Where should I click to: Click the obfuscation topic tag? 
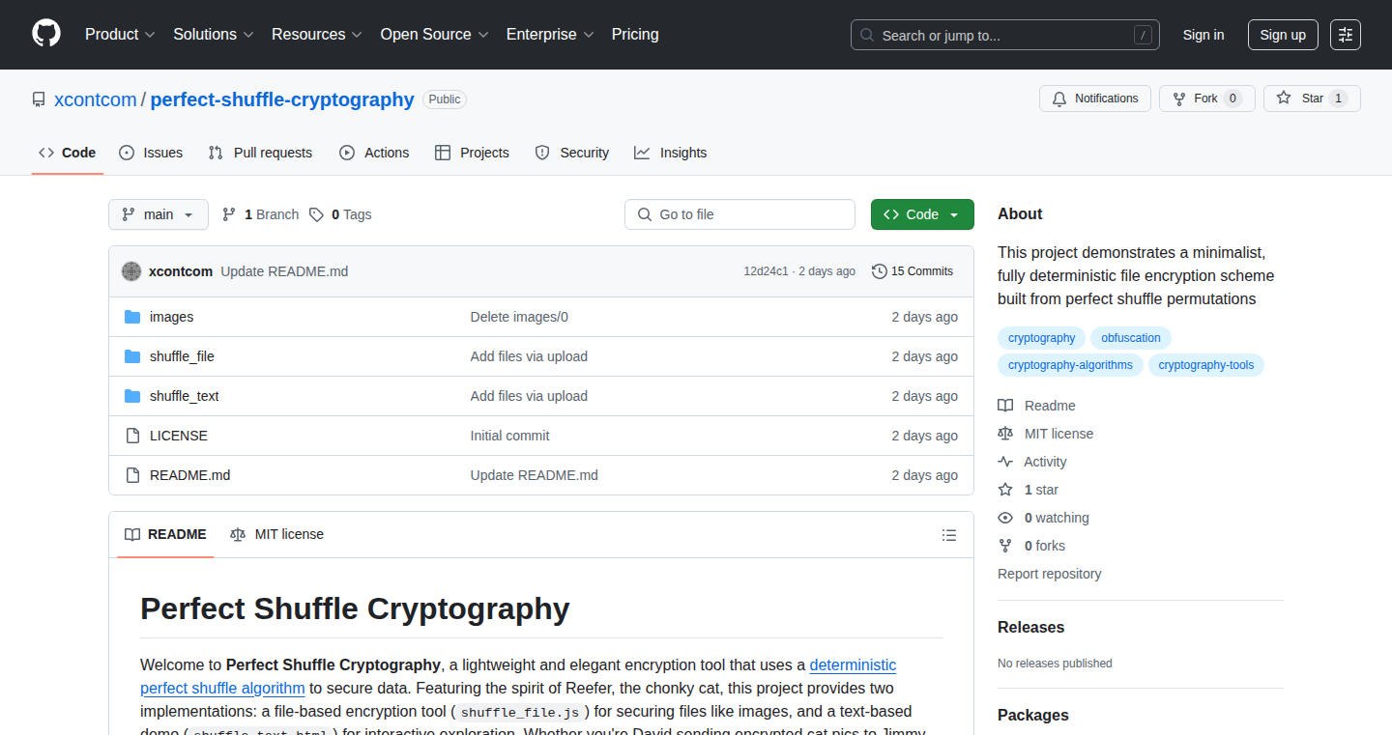(1131, 338)
